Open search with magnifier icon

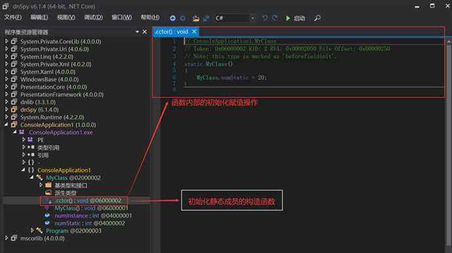(x=317, y=18)
